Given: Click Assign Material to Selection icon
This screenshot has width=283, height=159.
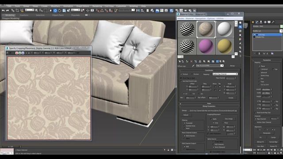Looking at the screenshot, I should coord(187,61).
